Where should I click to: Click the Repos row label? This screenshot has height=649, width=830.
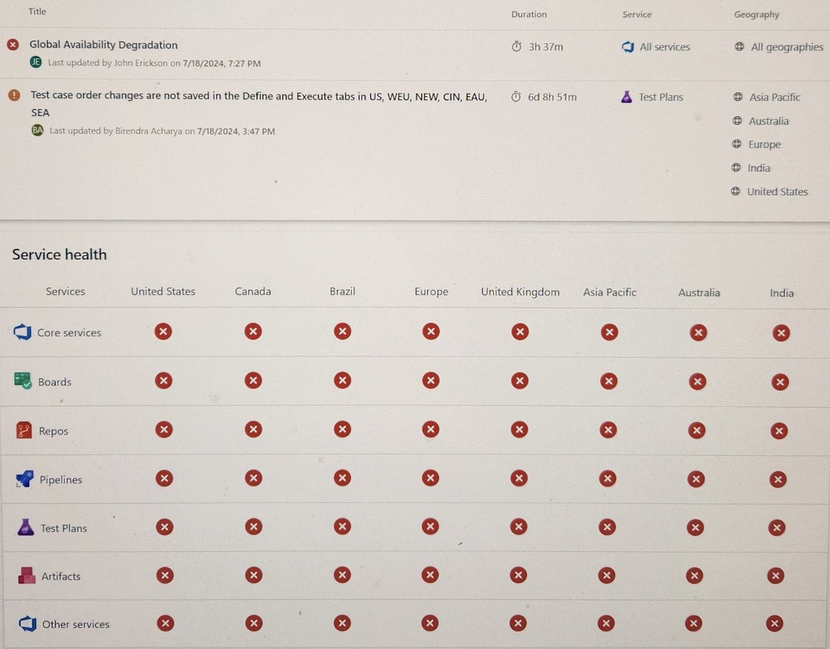pyautogui.click(x=54, y=431)
